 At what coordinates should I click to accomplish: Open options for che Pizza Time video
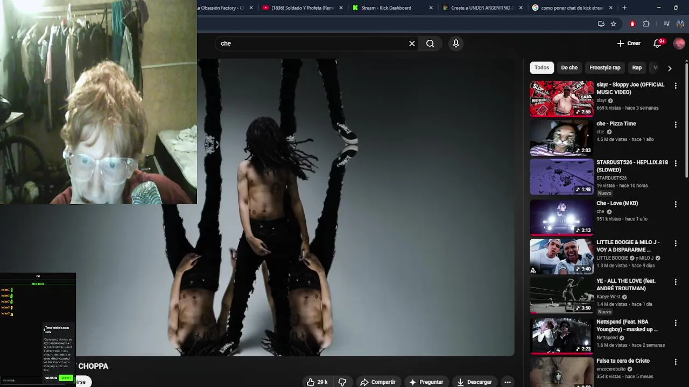[676, 125]
